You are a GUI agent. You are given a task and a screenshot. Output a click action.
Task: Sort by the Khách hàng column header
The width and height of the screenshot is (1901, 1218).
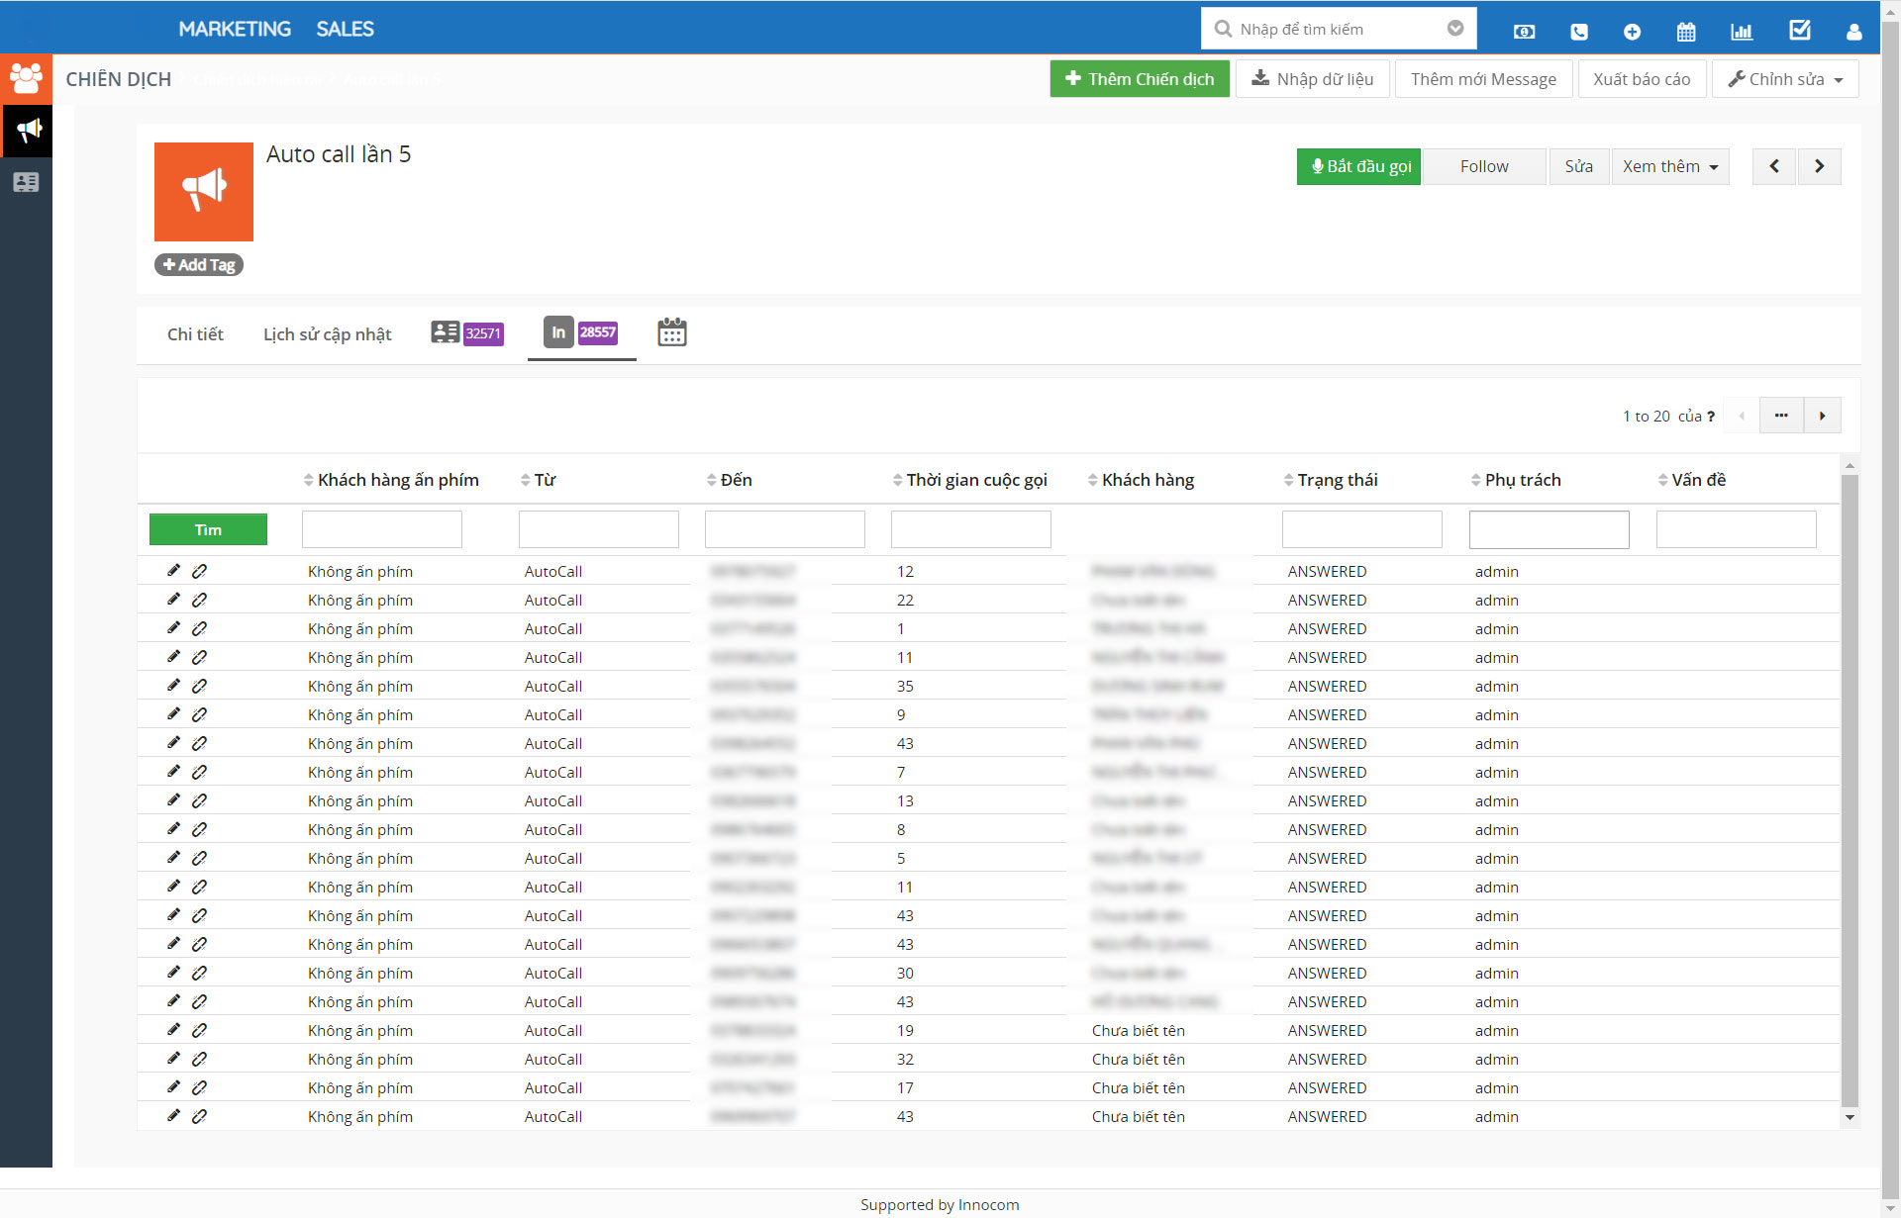[1141, 480]
